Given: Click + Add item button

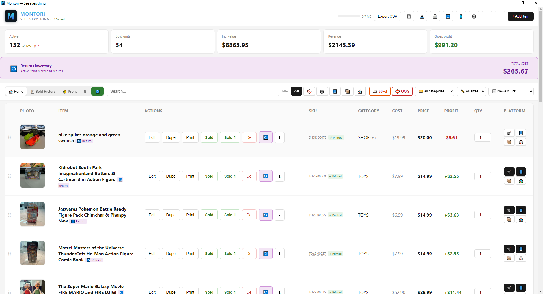Looking at the screenshot, I should [521, 16].
